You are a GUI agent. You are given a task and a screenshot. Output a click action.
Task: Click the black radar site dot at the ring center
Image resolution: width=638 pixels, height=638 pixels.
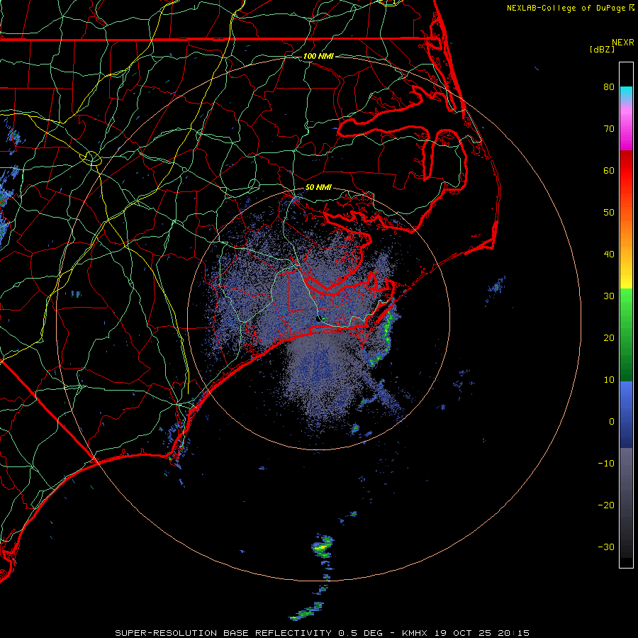click(x=318, y=319)
